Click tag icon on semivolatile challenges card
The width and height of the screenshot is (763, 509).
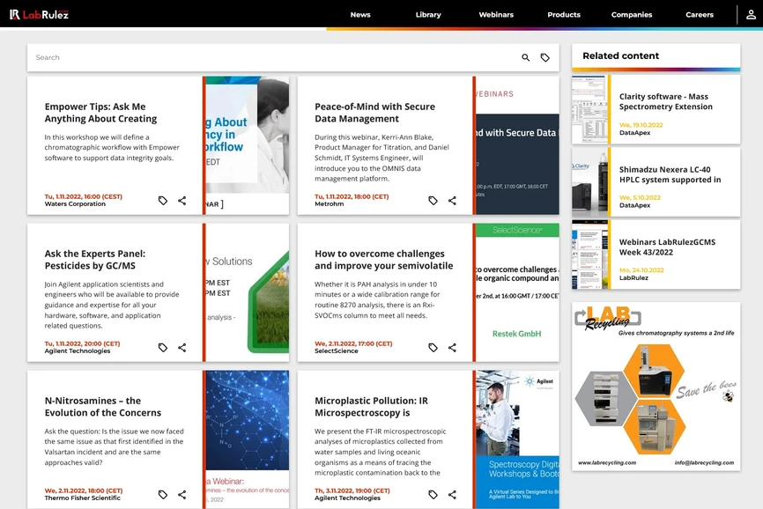[433, 347]
